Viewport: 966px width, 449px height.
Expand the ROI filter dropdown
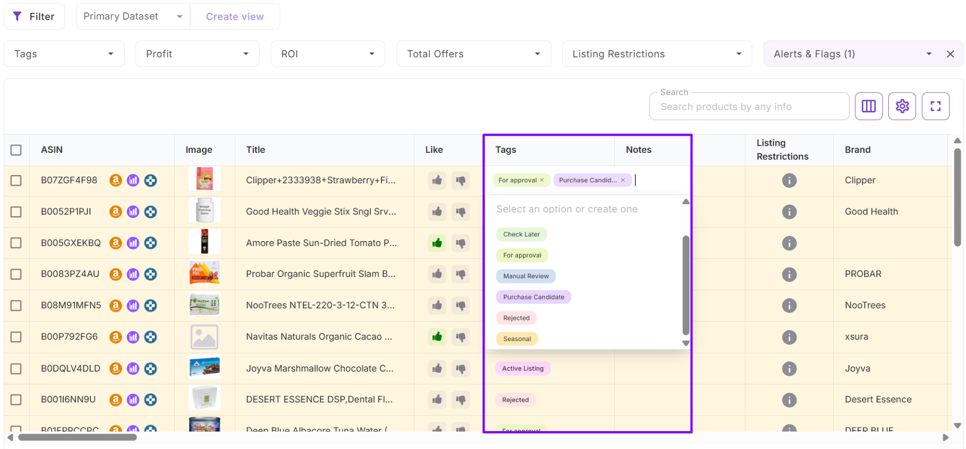click(x=328, y=54)
